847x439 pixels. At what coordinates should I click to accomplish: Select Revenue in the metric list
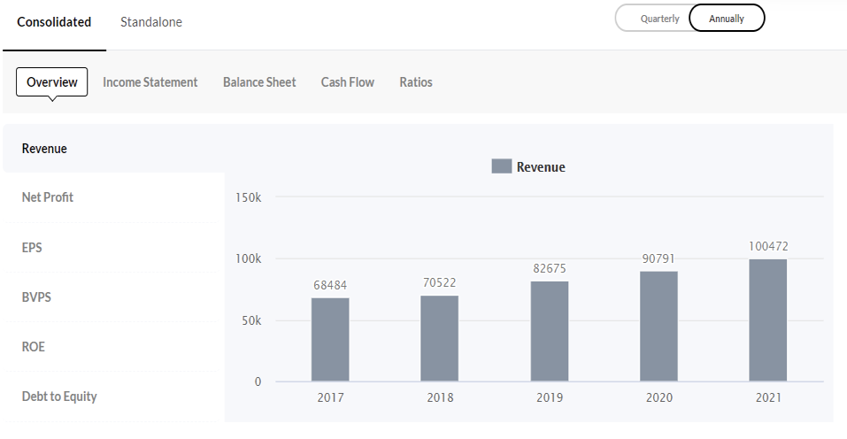pos(44,149)
